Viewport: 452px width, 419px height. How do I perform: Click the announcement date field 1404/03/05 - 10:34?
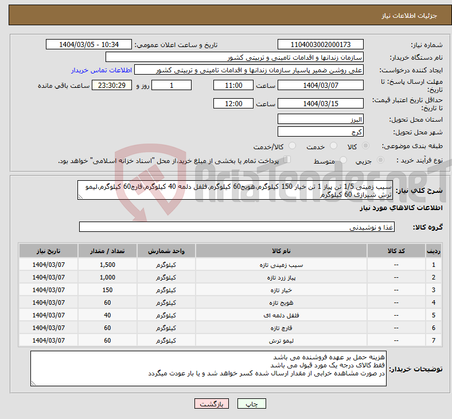[89, 45]
